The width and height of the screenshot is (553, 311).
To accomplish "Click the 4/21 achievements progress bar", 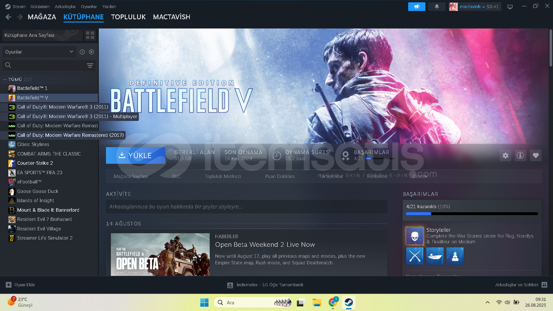I will [x=472, y=214].
